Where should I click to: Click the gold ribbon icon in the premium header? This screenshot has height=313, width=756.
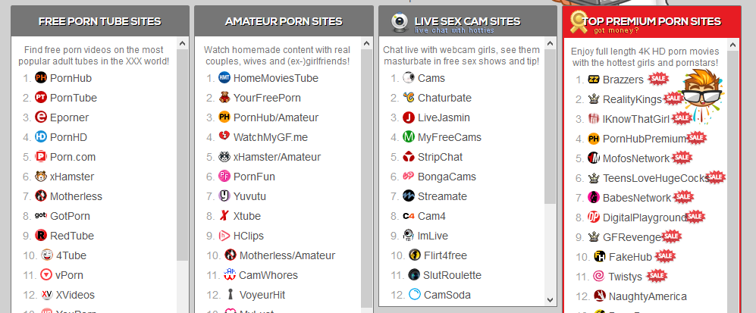coord(581,21)
